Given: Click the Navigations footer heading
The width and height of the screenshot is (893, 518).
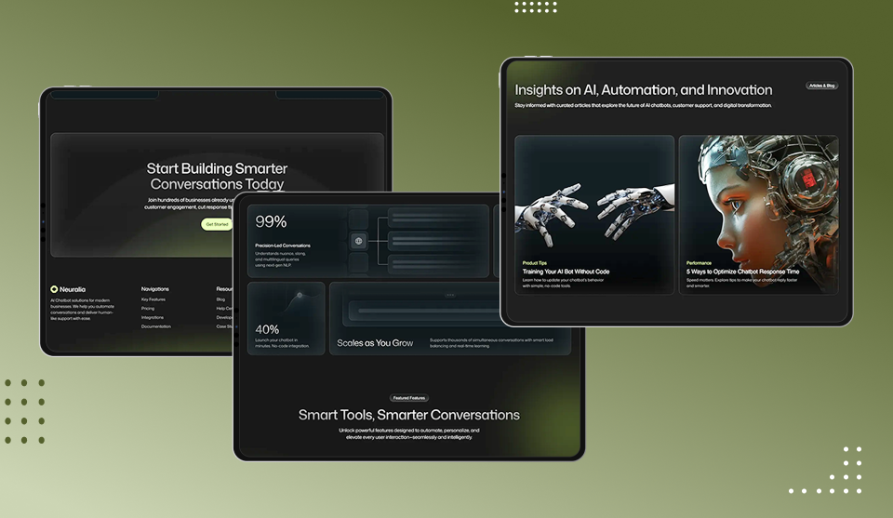Looking at the screenshot, I should pos(155,289).
